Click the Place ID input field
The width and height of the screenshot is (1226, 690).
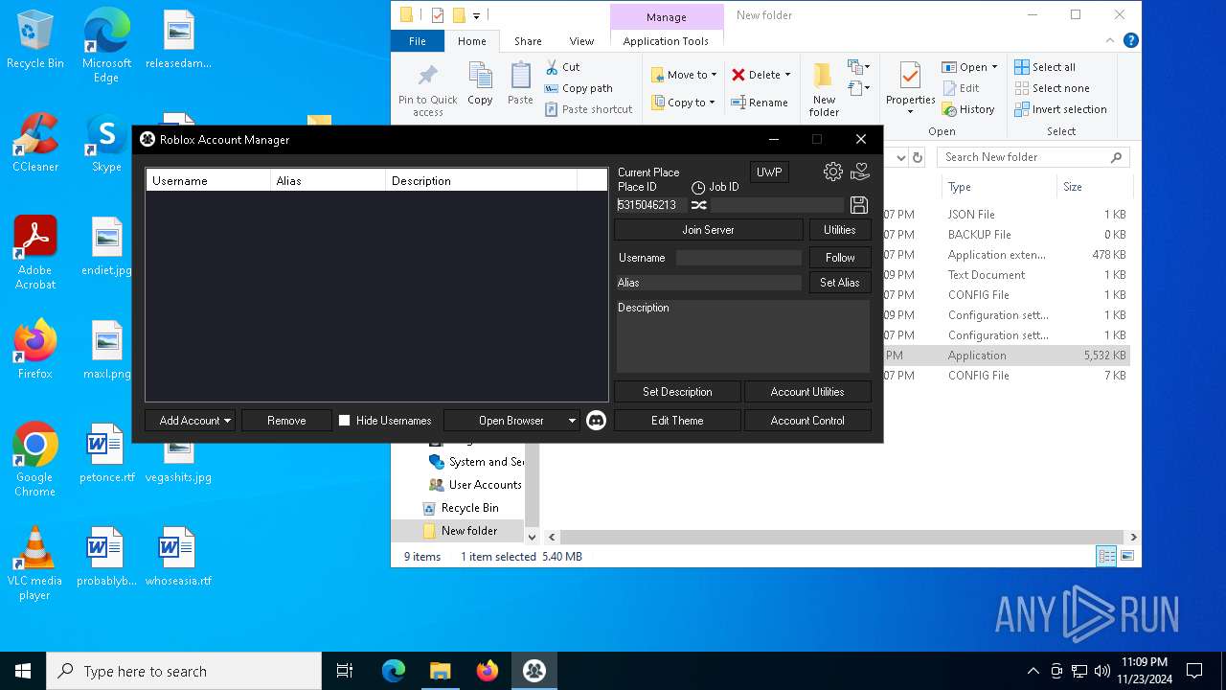pos(651,205)
